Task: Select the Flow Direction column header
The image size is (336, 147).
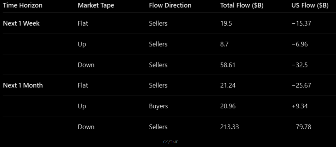Action: click(170, 5)
